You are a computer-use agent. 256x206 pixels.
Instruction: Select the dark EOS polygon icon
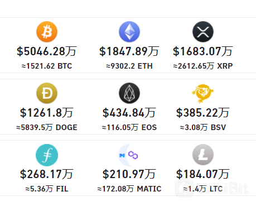click(129, 93)
